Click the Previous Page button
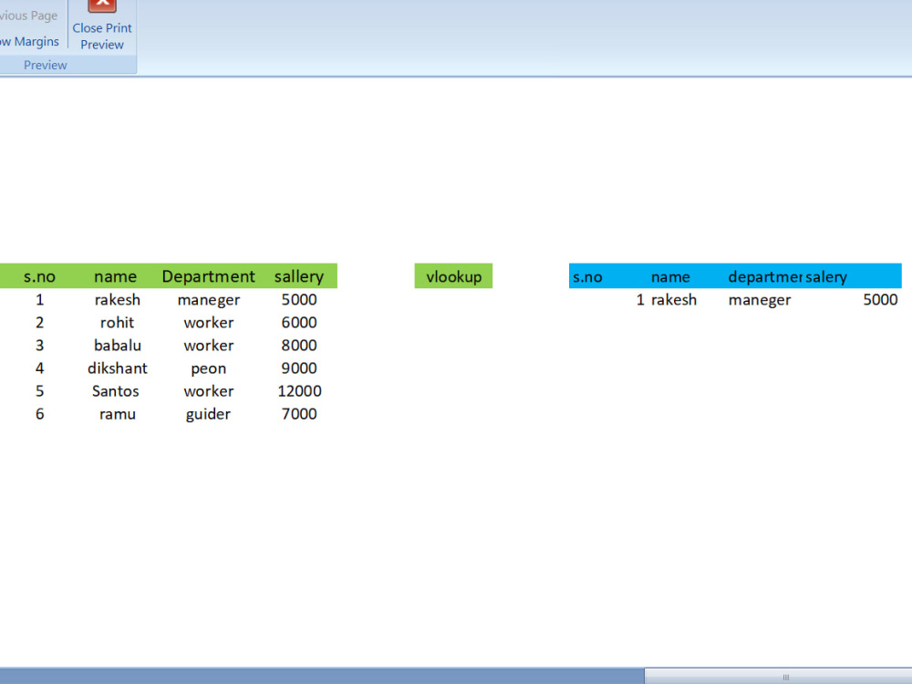This screenshot has height=684, width=912. tap(29, 16)
